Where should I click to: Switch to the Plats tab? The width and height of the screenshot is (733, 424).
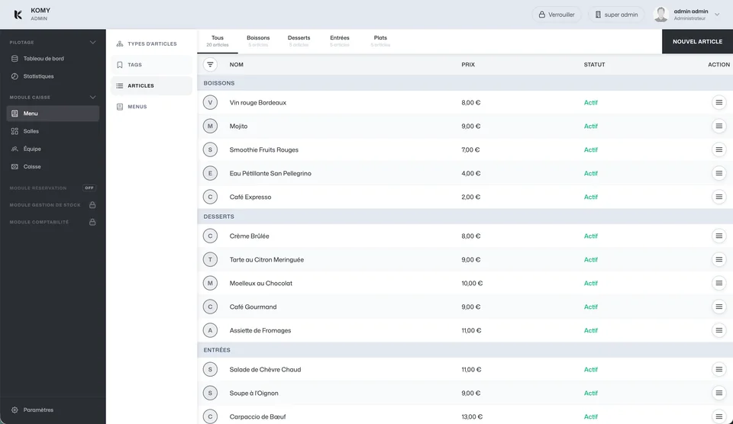[380, 41]
